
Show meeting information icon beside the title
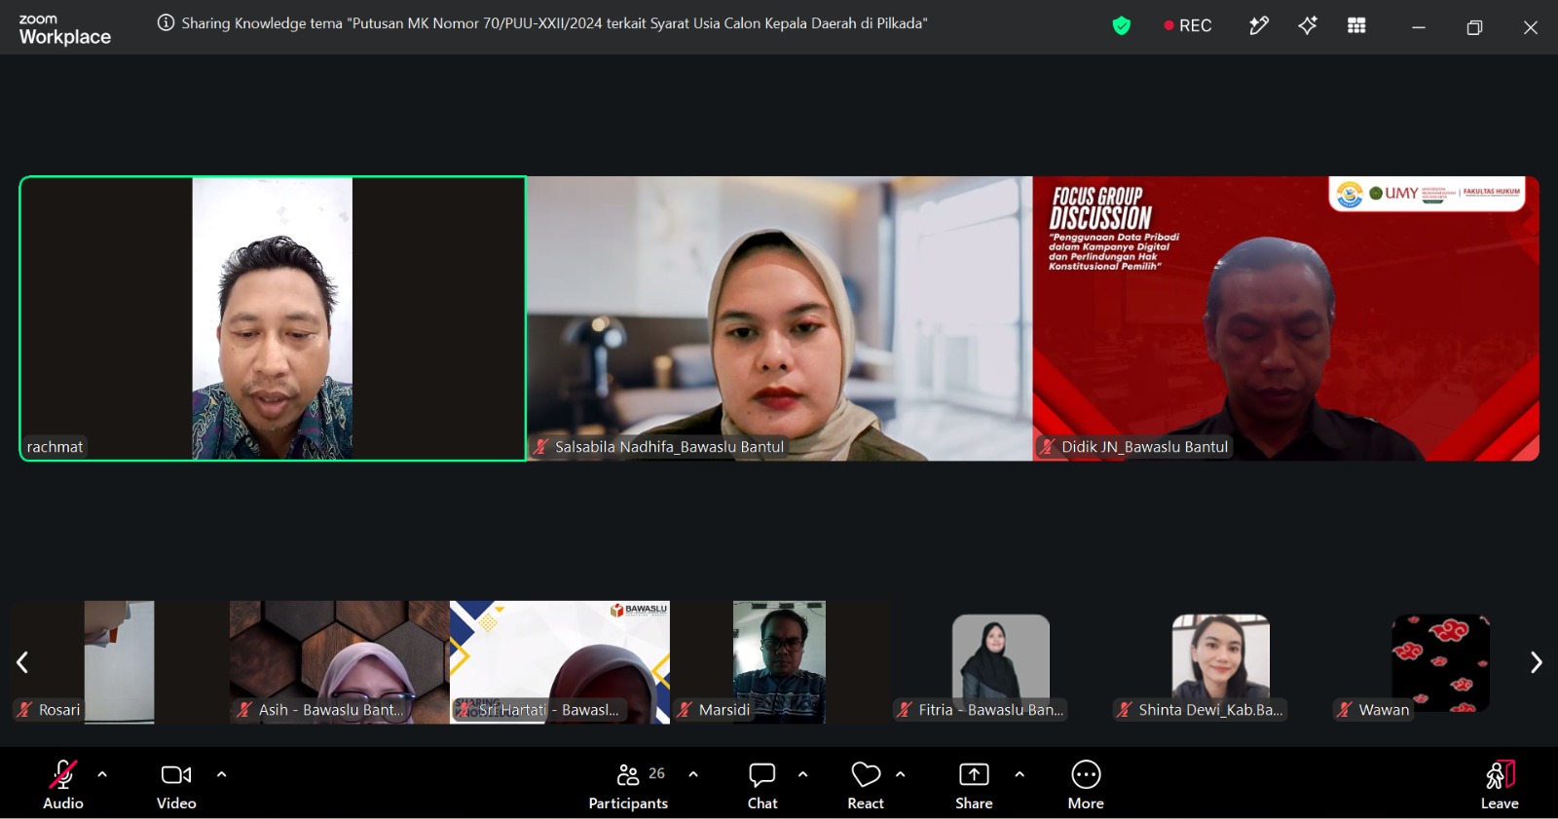pyautogui.click(x=167, y=23)
